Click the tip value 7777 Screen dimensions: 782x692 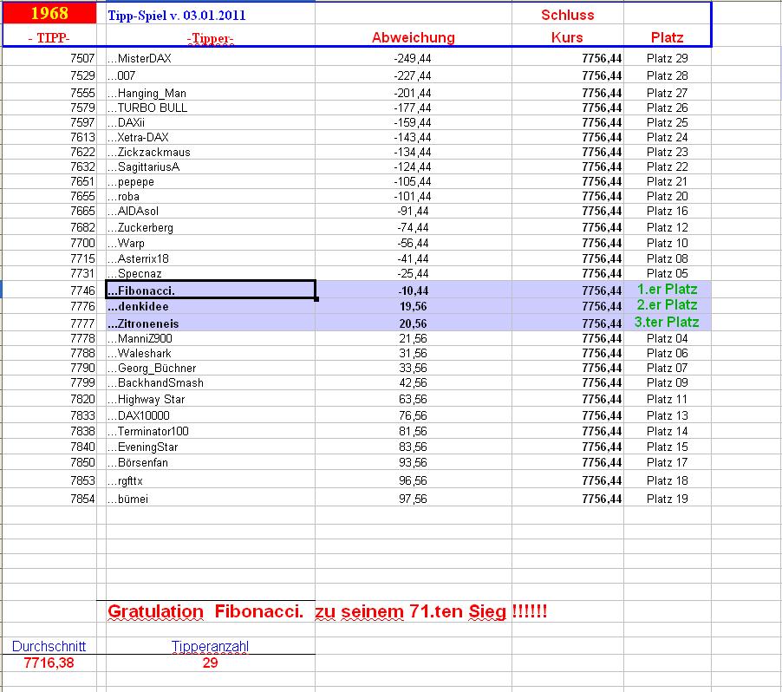point(82,323)
